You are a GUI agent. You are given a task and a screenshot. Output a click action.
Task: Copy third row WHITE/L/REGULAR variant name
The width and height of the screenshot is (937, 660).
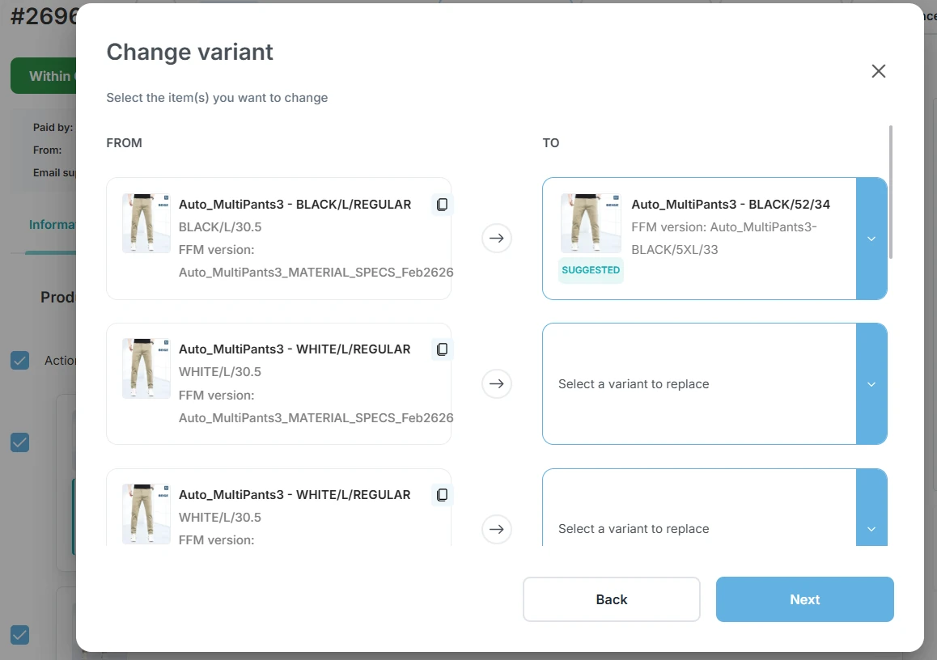tap(442, 495)
